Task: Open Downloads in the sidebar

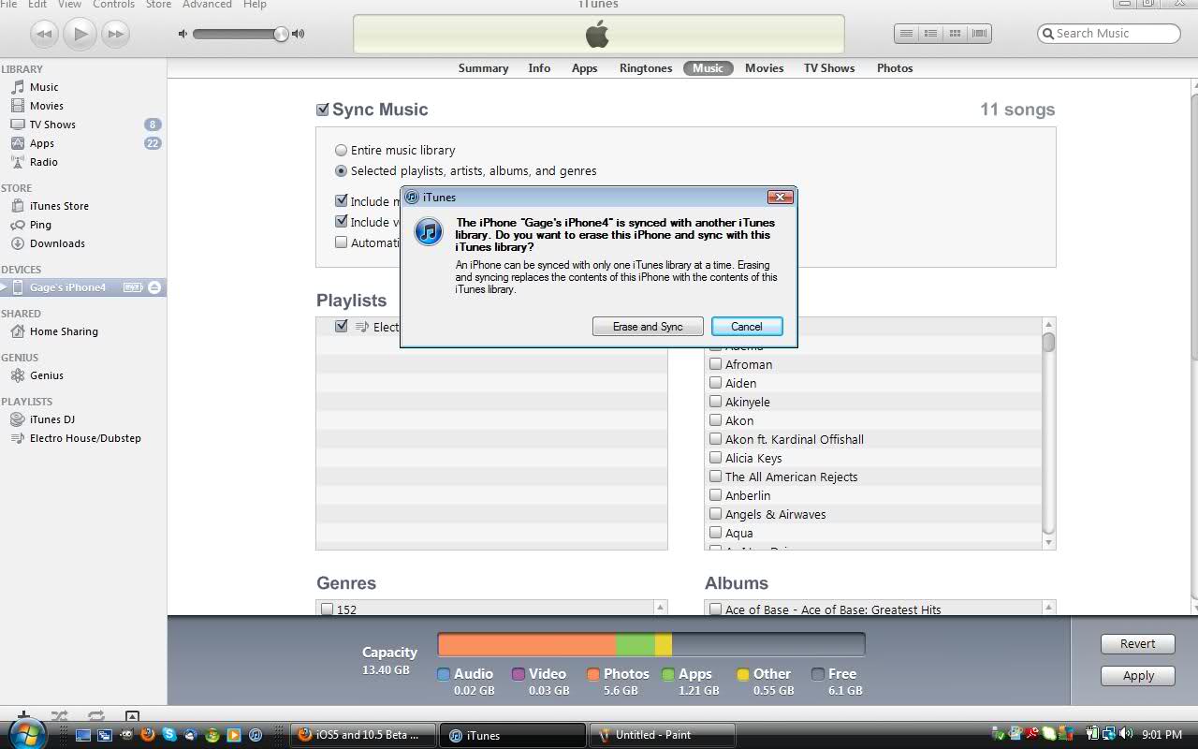Action: click(57, 243)
